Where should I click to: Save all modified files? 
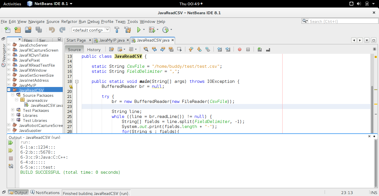(x=39, y=30)
